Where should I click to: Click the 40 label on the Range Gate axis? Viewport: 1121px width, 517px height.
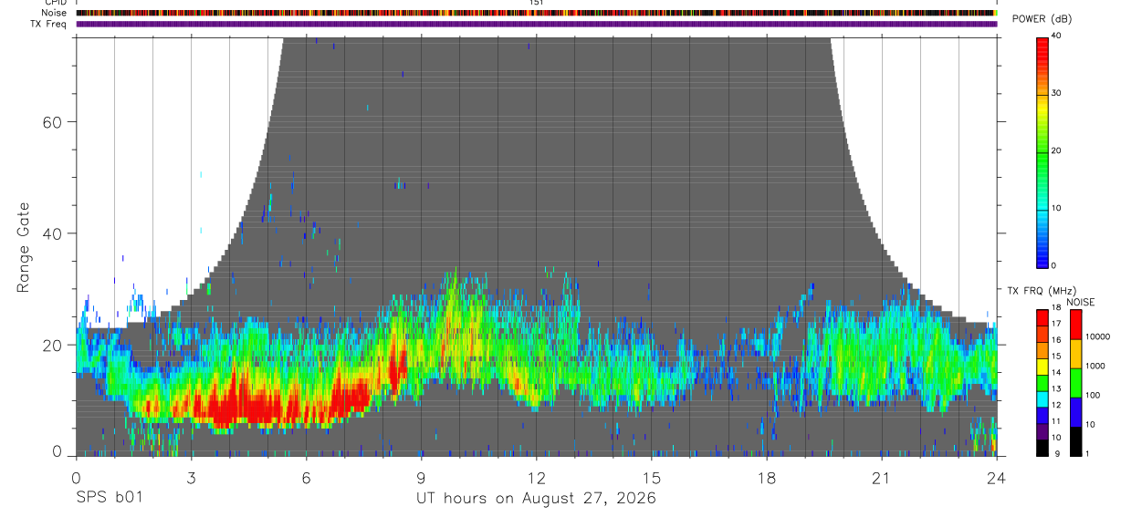tap(53, 233)
